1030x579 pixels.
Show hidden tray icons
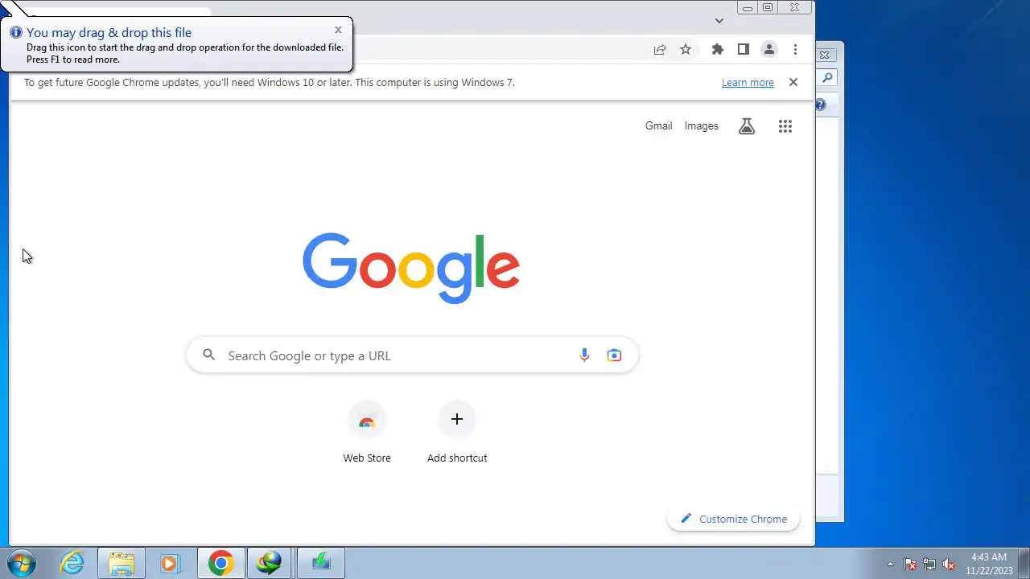[x=890, y=564]
